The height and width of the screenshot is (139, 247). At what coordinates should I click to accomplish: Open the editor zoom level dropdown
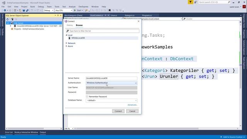(73, 129)
